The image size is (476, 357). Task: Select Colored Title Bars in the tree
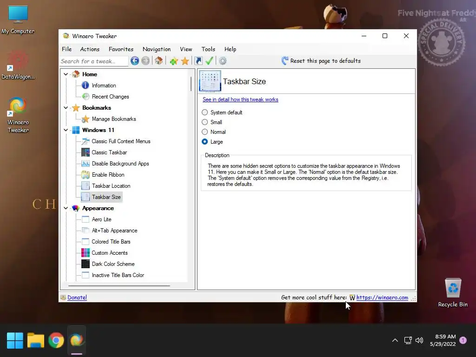111,242
